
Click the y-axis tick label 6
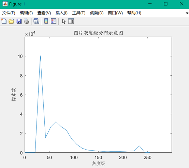point(21,95)
